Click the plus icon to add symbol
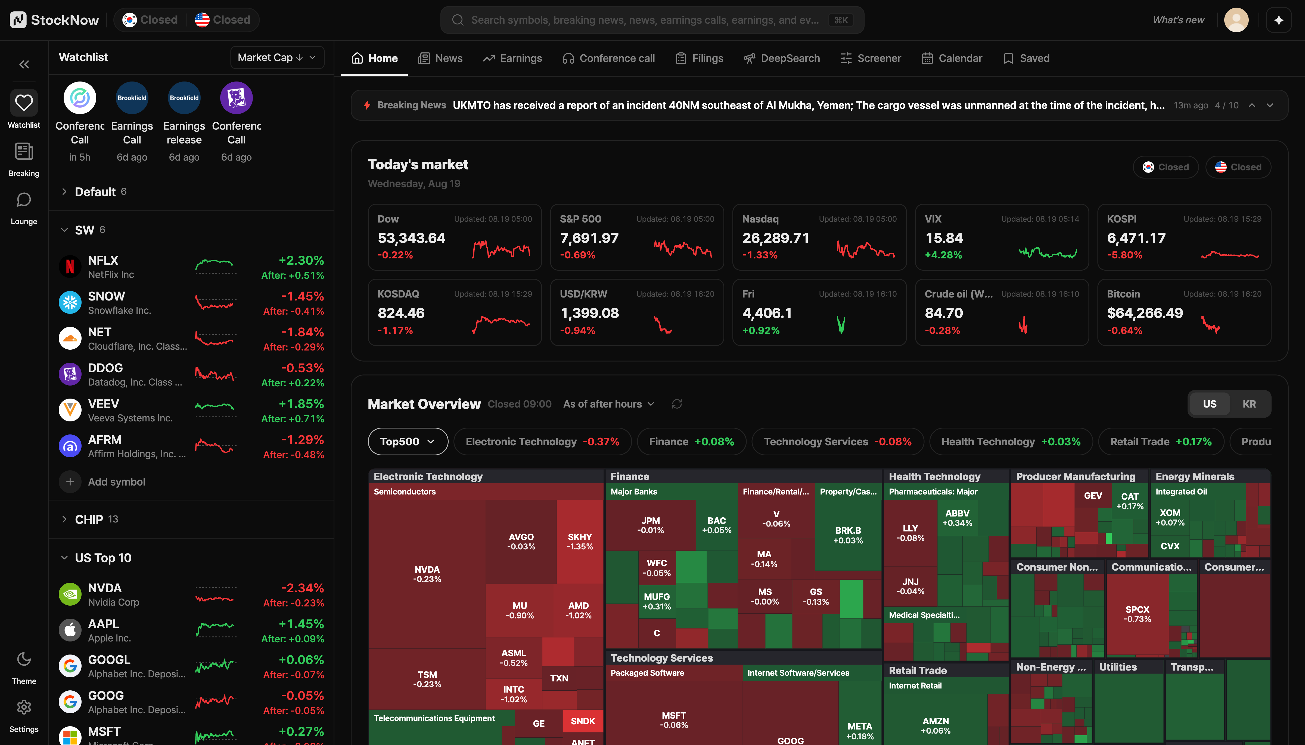Screen dimensions: 1305x745 (70, 481)
